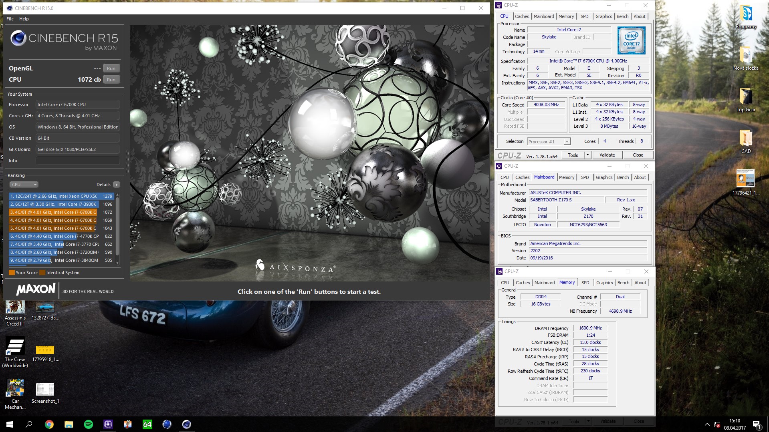
Task: Open the Cinebench File menu
Action: 10,19
